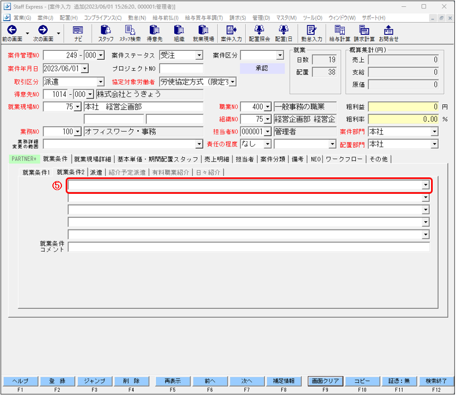Open the 得意先 toolbar icon

click(155, 30)
